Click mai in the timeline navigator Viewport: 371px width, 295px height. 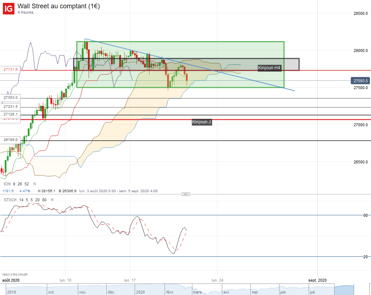[x=255, y=292]
